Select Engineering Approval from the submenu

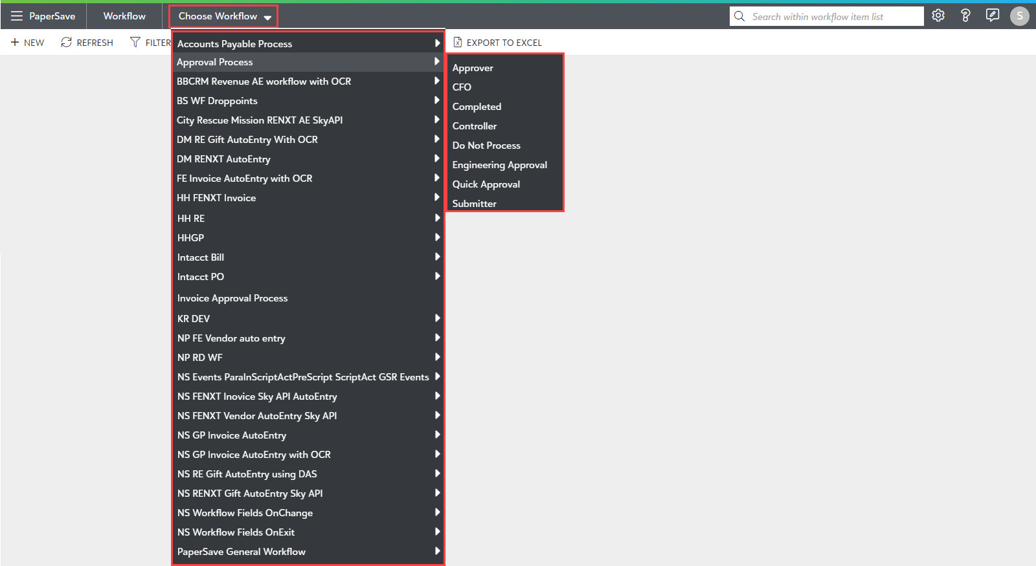(x=499, y=165)
